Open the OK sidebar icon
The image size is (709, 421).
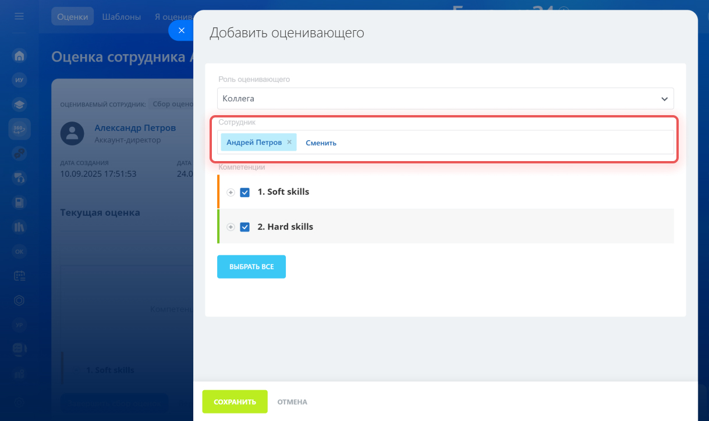pos(19,251)
